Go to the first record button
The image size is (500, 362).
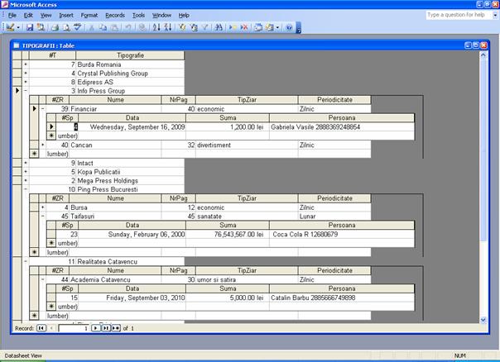41,328
